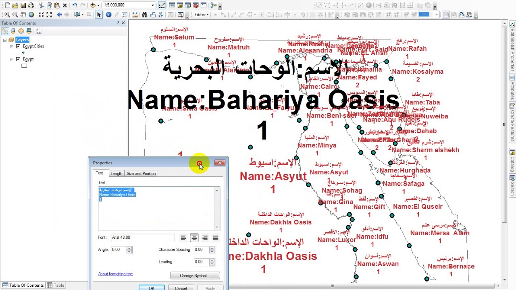Click the Cut scissors icon

[x=42, y=5]
